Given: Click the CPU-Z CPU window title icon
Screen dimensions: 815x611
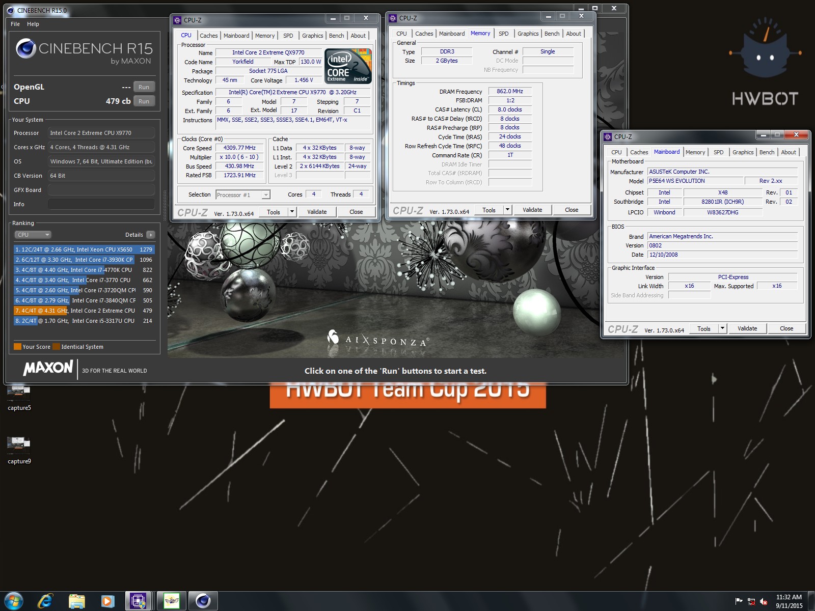Looking at the screenshot, I should (x=177, y=20).
